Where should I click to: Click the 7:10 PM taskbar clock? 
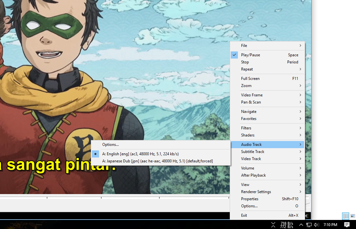coord(330,225)
